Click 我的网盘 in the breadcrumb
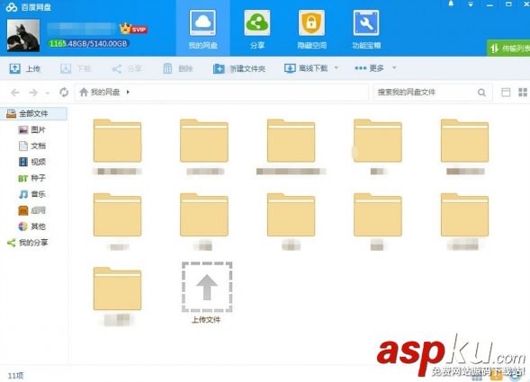This screenshot has width=530, height=382. tap(105, 92)
